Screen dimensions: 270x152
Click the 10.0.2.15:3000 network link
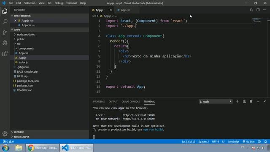coord(139,119)
